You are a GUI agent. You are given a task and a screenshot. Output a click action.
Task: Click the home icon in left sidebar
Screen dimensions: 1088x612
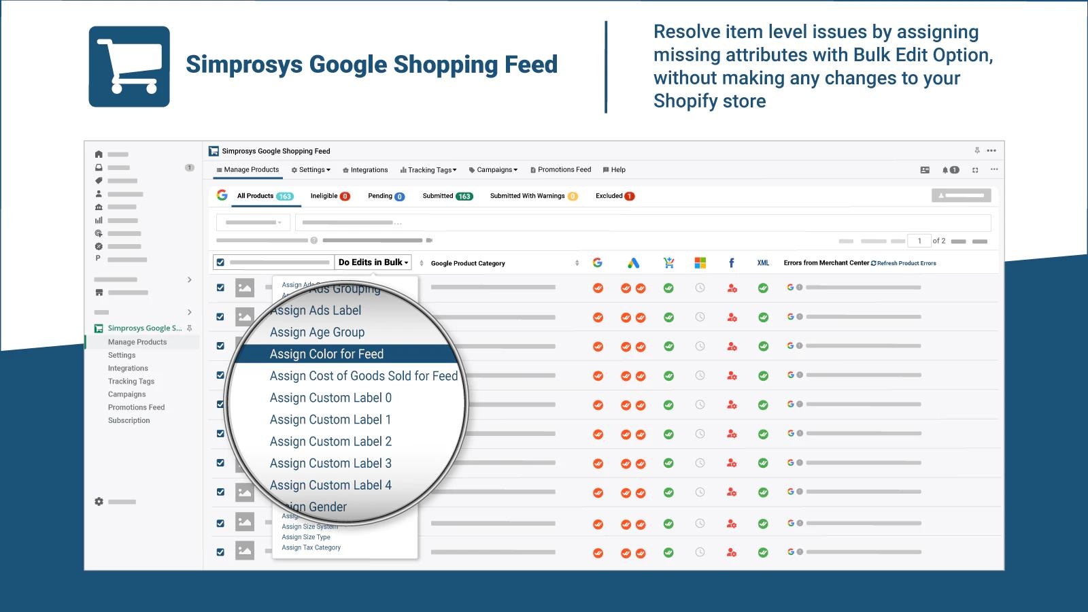tap(99, 154)
